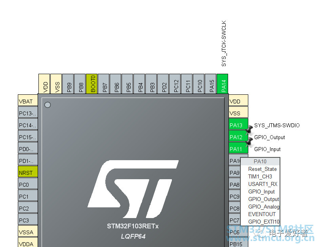Click the PA8 pin
The height and width of the screenshot is (247, 318).
click(235, 184)
